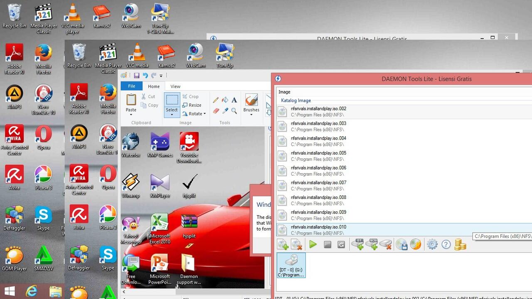Add a DT virtual drive
532x299 pixels.
click(x=357, y=244)
